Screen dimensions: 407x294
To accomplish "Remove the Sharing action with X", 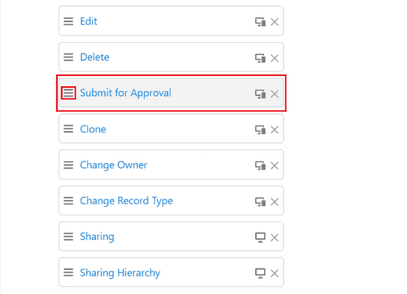I will [x=275, y=237].
